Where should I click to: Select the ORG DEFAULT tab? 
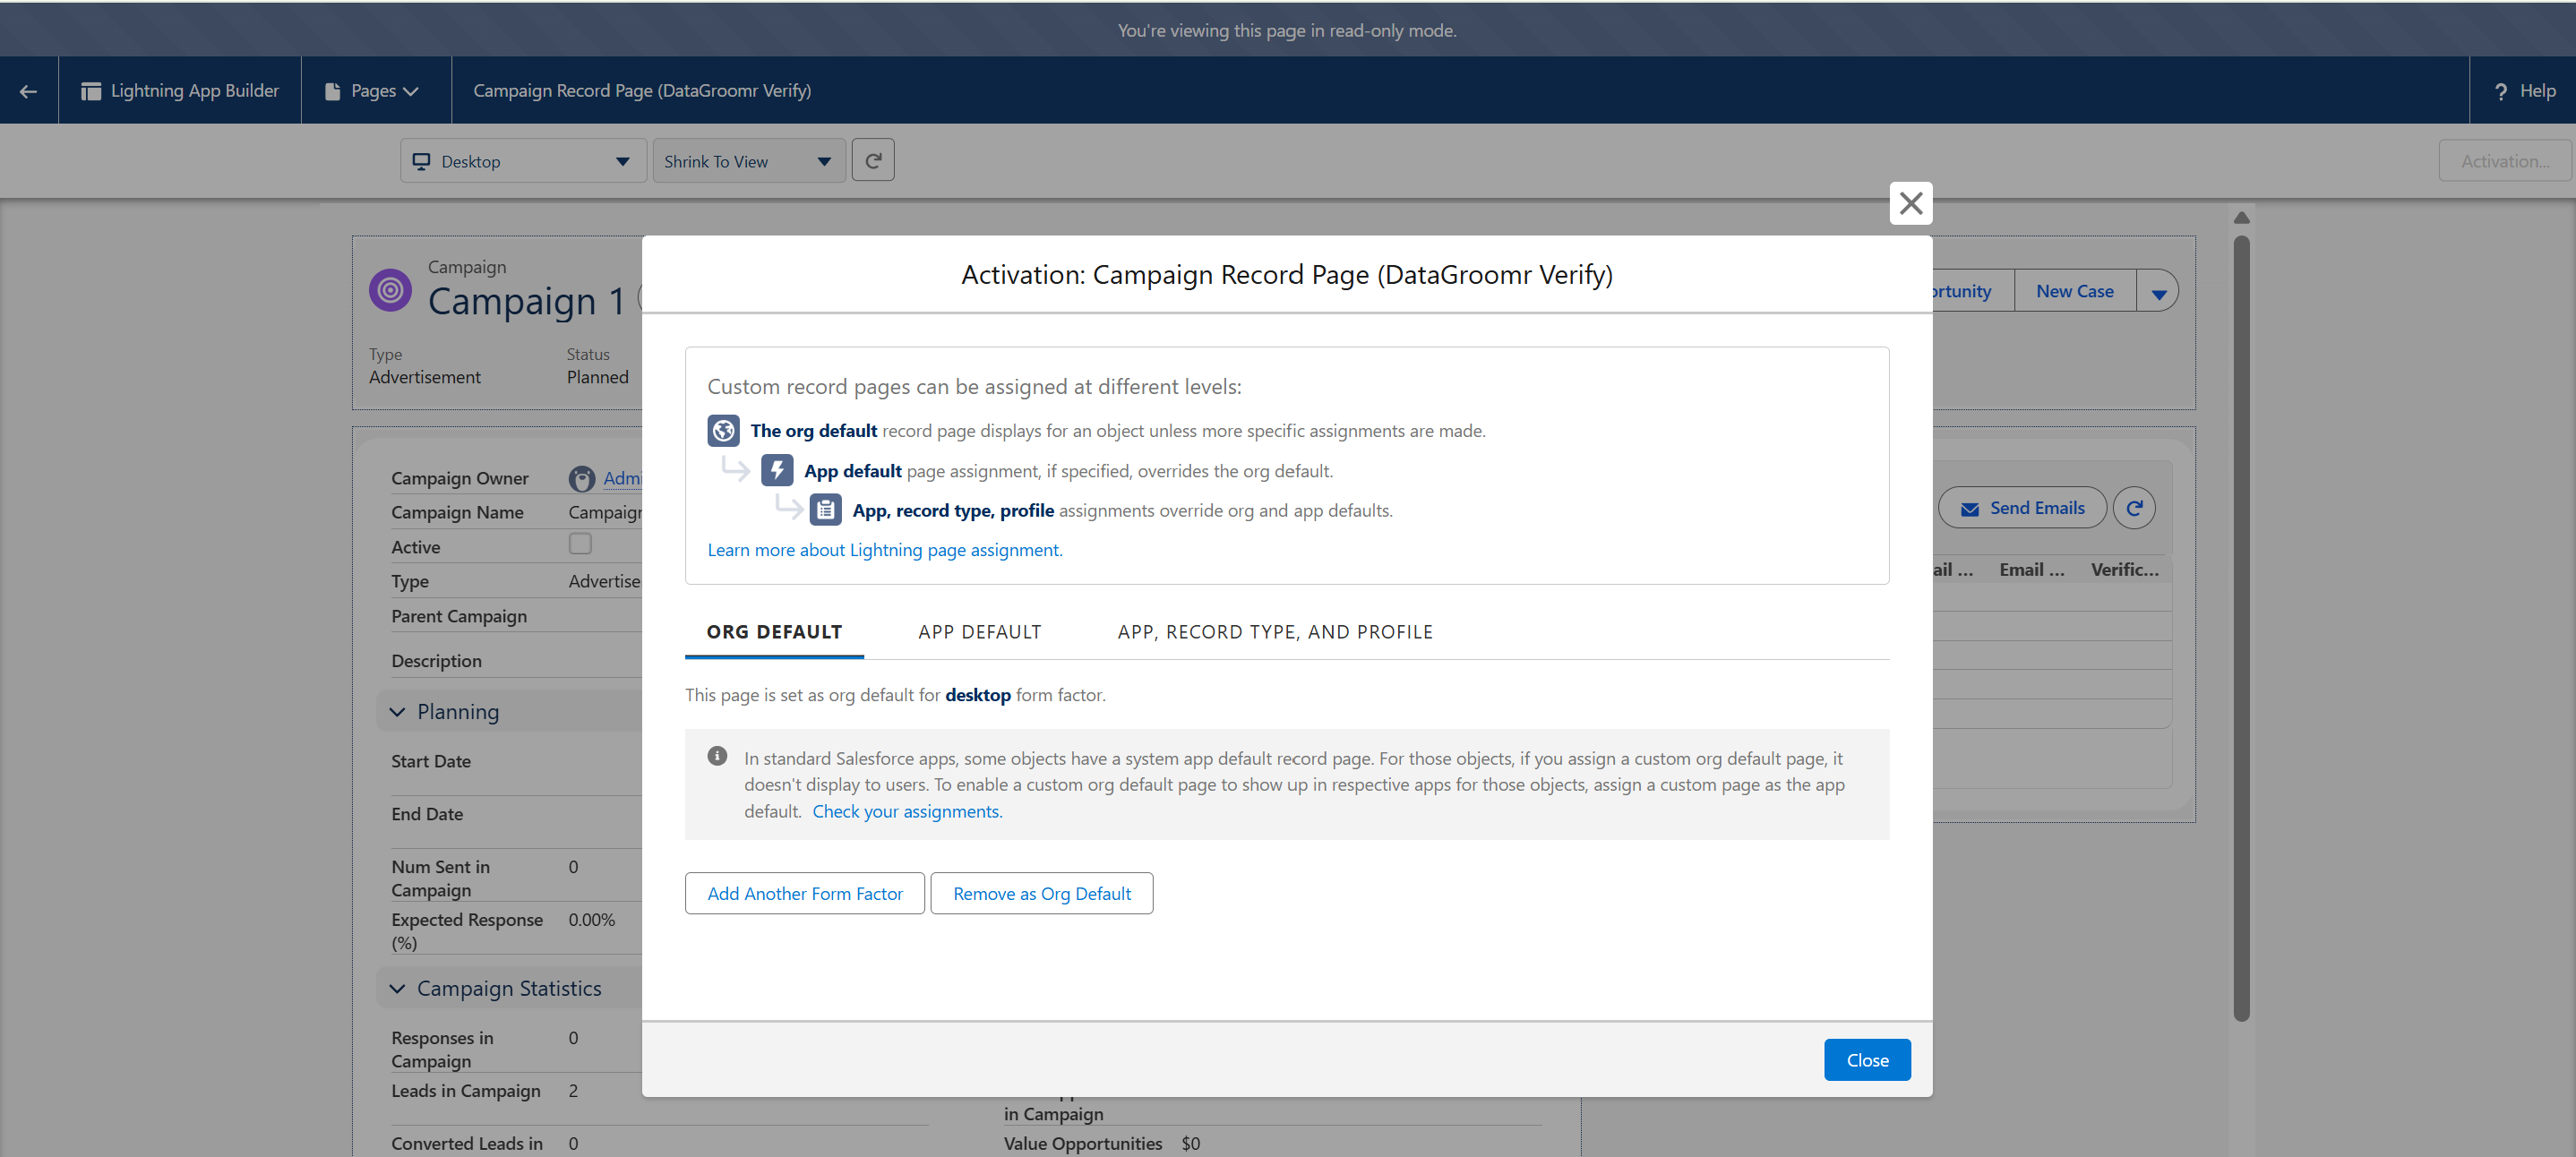point(774,632)
